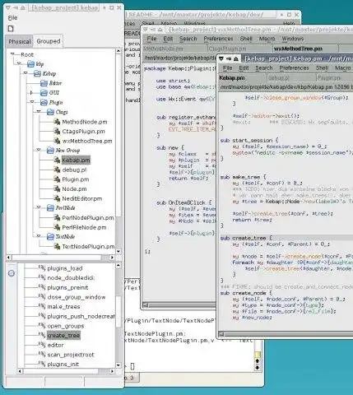The width and height of the screenshot is (353, 395).
Task: Click the Kebap folder icon
Action: click(37, 73)
